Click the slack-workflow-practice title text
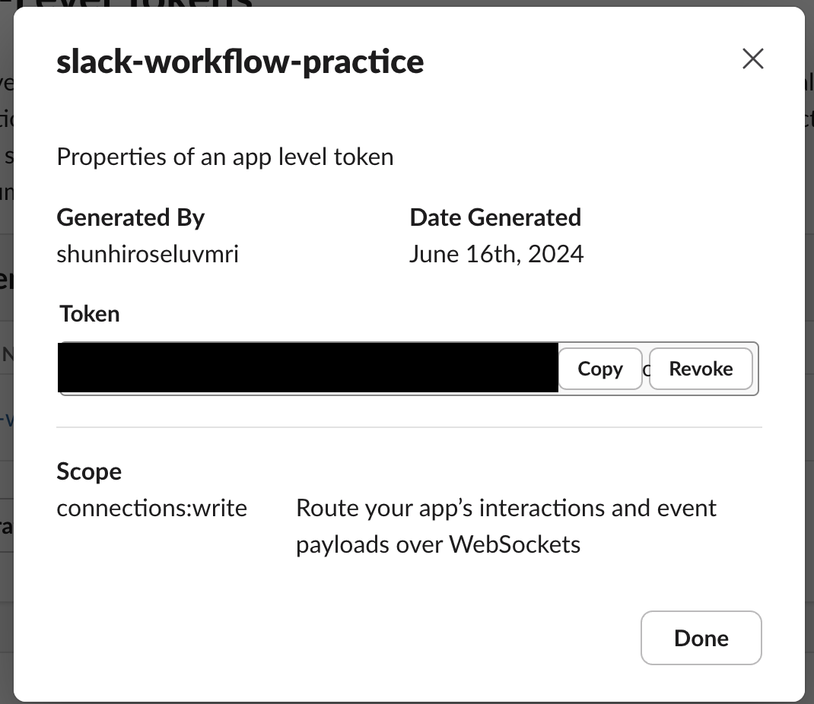Viewport: 814px width, 704px height. coord(240,62)
